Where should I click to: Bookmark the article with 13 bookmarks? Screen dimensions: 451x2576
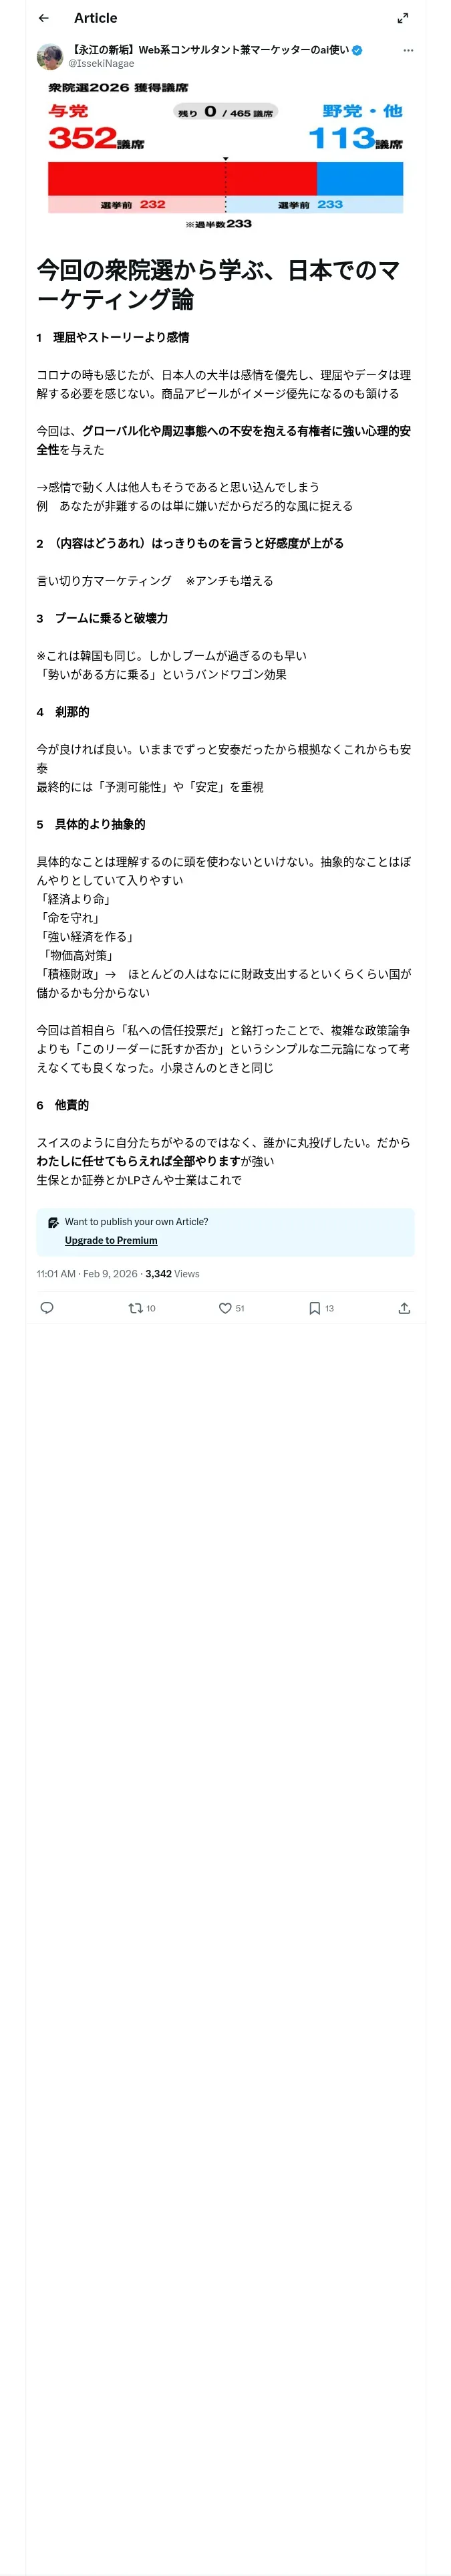[x=320, y=1308]
